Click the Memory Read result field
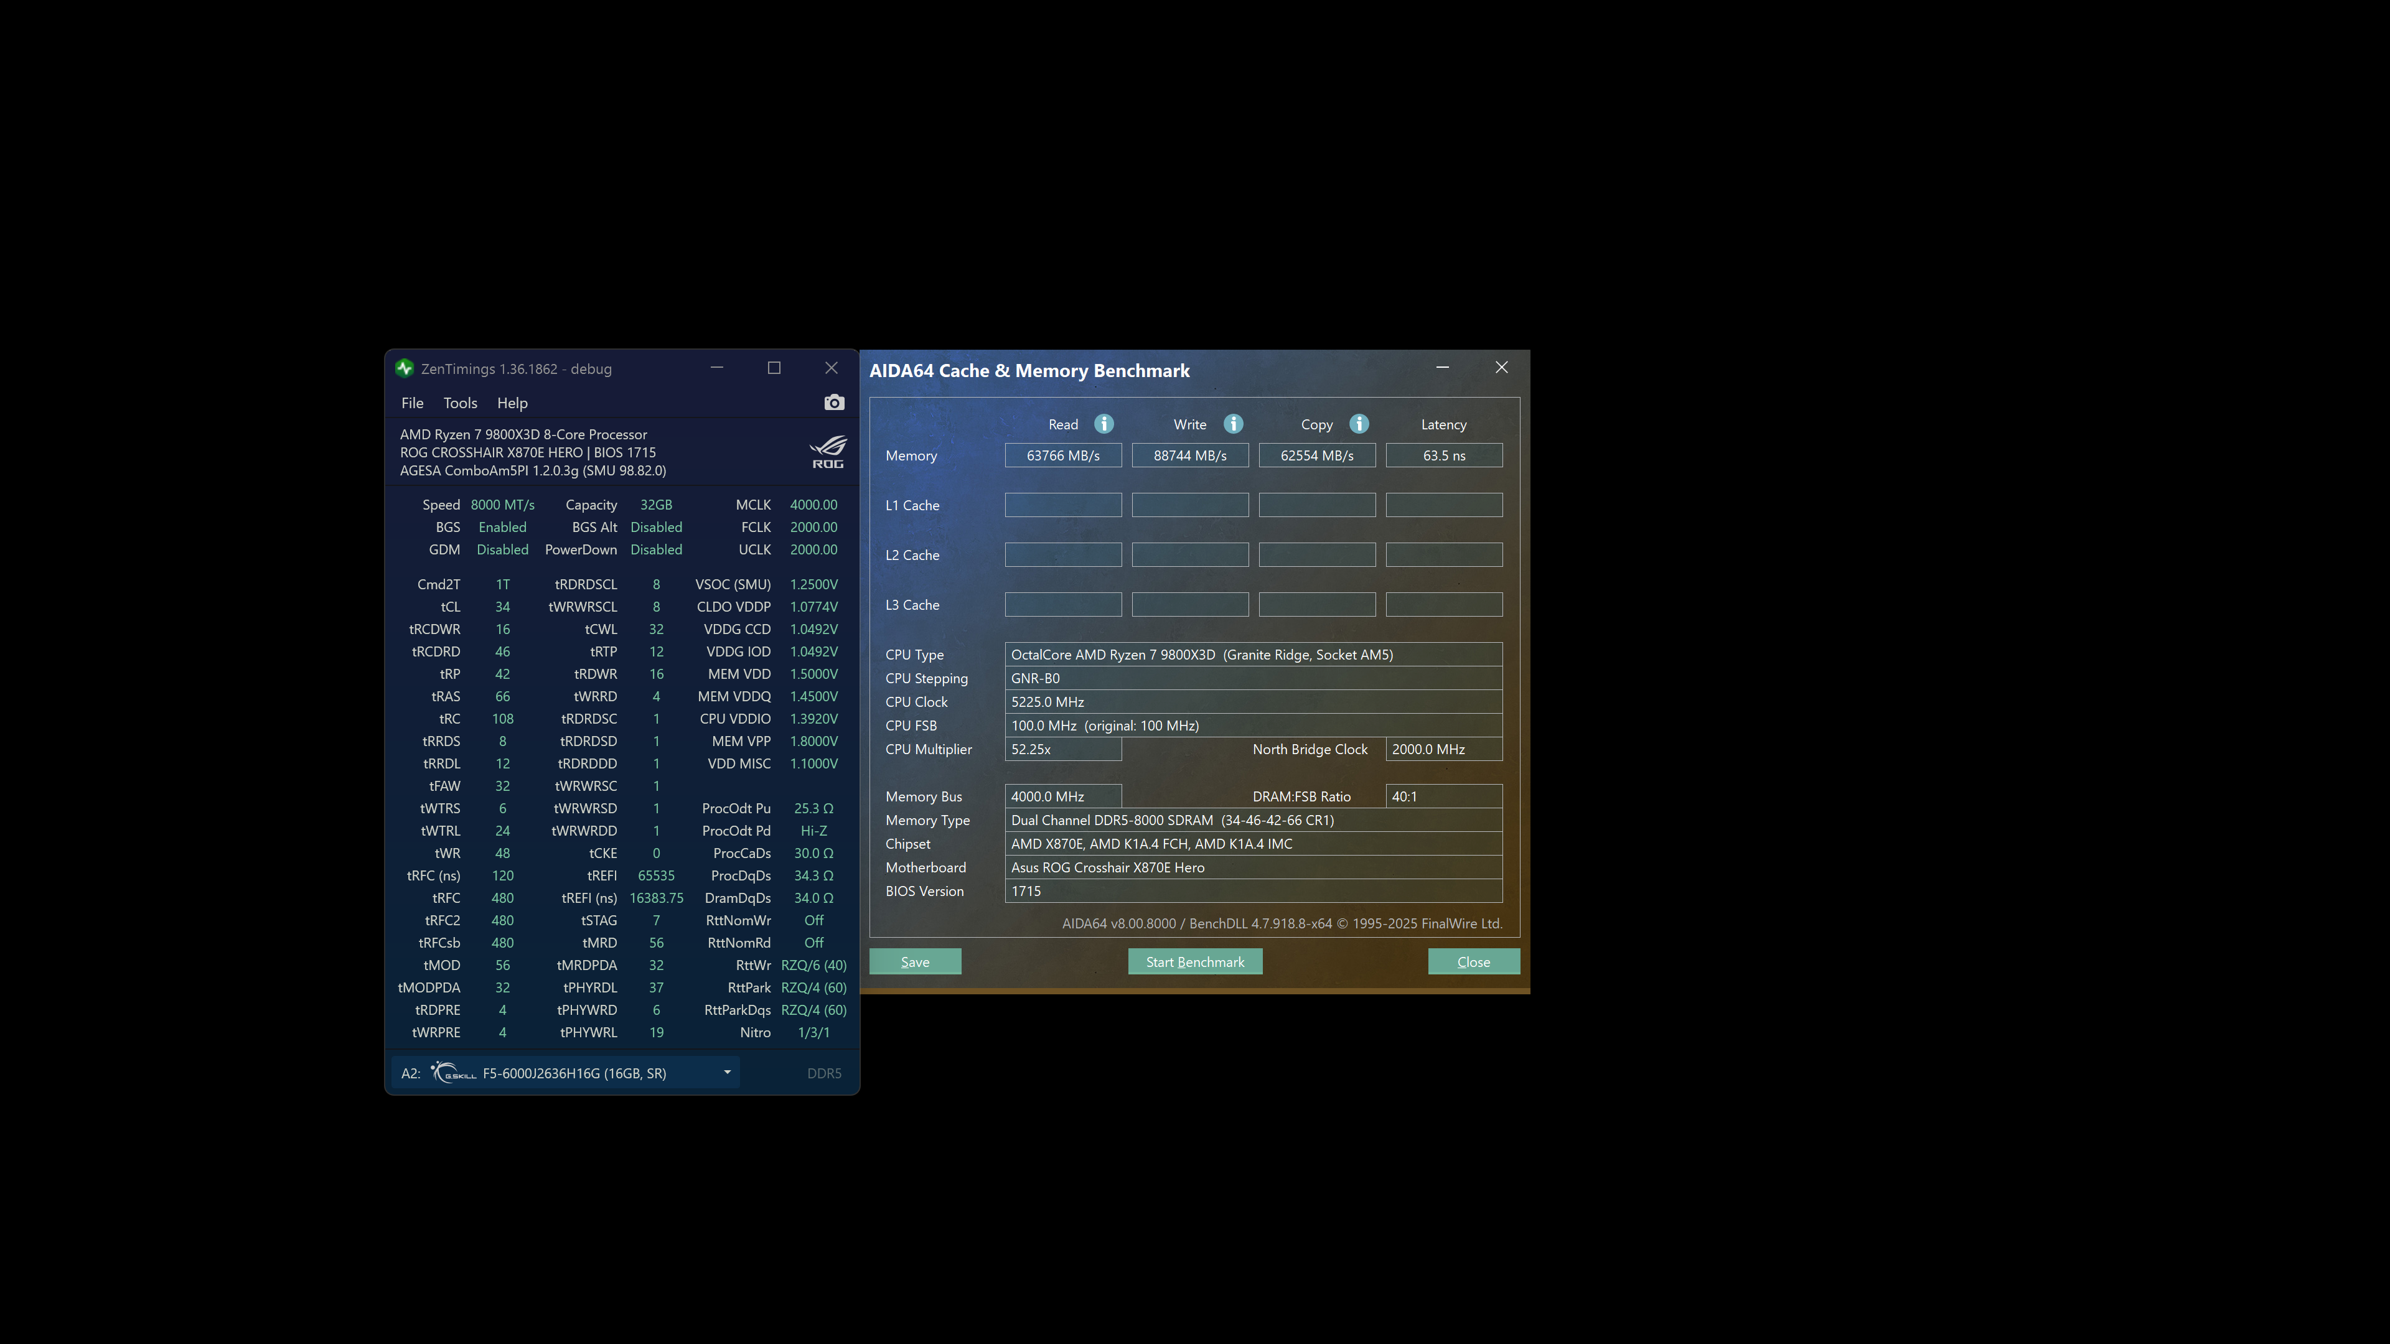This screenshot has width=2390, height=1344. pyautogui.click(x=1062, y=455)
